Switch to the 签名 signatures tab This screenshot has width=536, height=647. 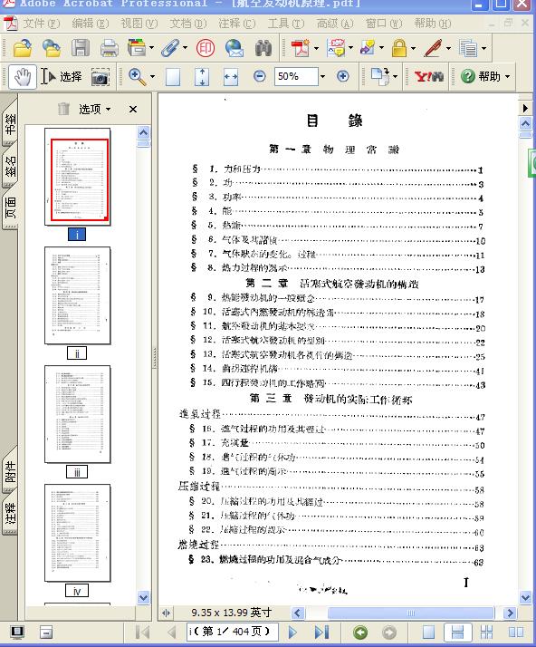[x=10, y=165]
